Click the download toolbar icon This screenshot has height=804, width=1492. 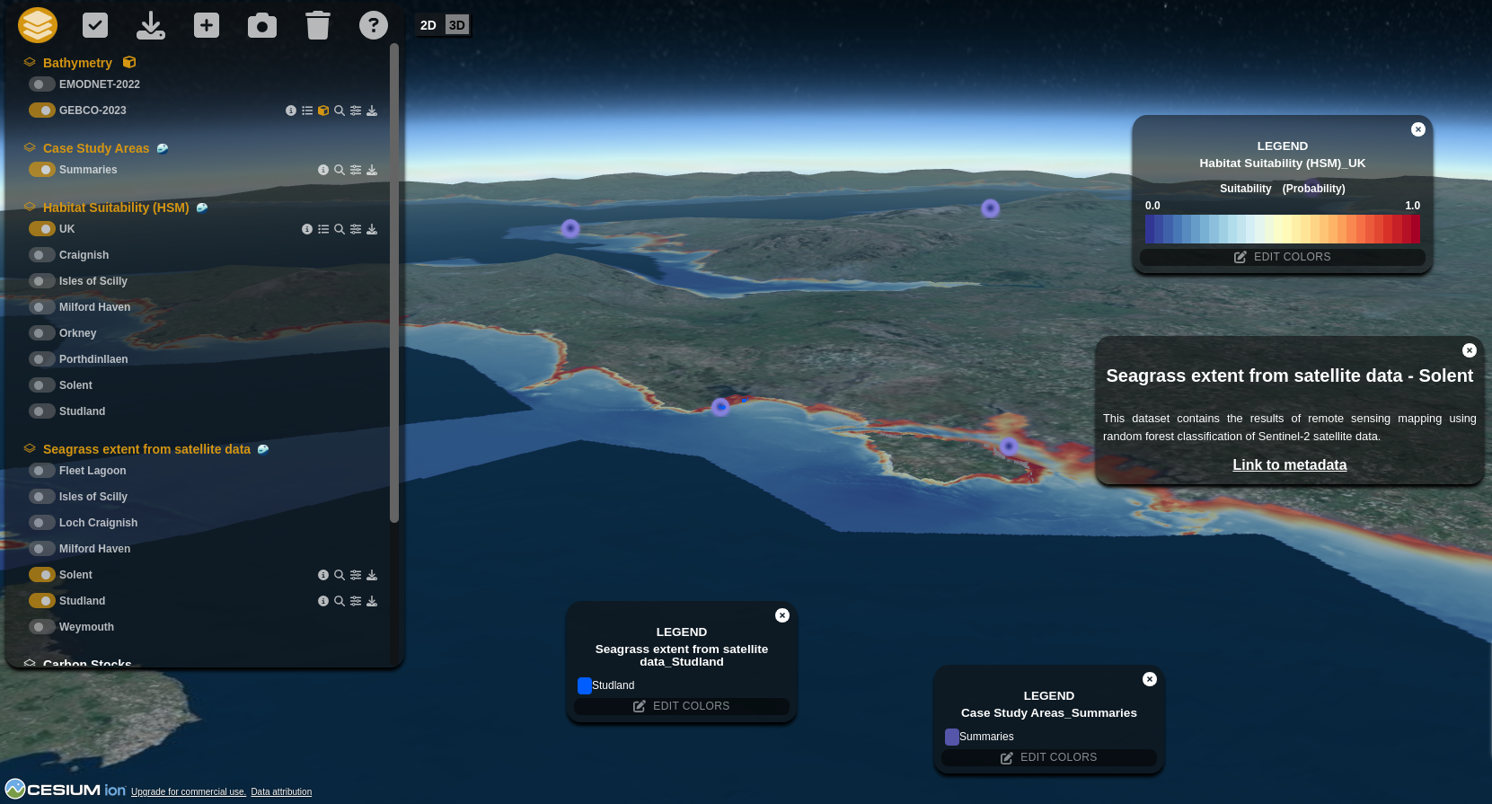pyautogui.click(x=151, y=25)
